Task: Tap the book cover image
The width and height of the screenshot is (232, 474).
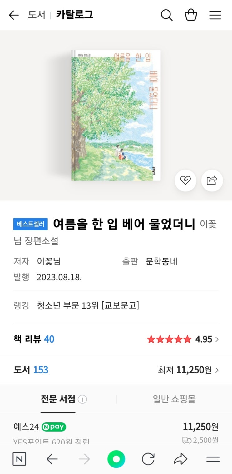Action: [x=116, y=115]
